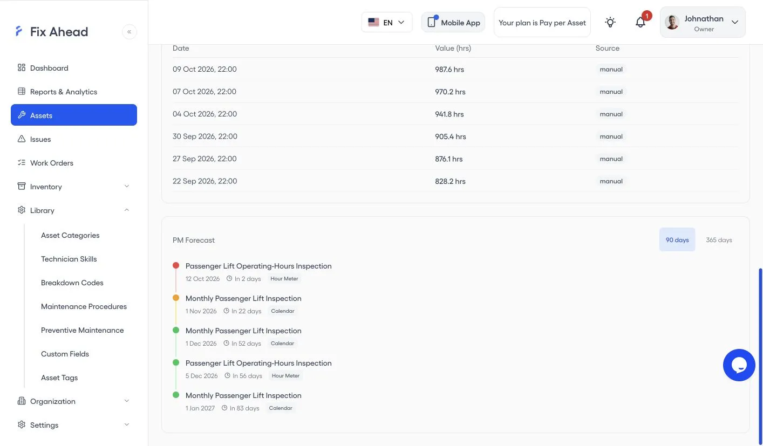Screen dimensions: 763x446
Task: Click the Mobile App button
Action: [x=453, y=22]
